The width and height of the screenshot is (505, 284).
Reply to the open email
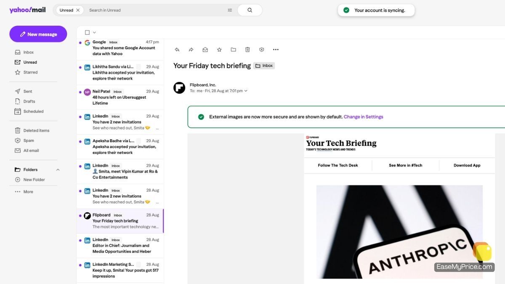(177, 50)
